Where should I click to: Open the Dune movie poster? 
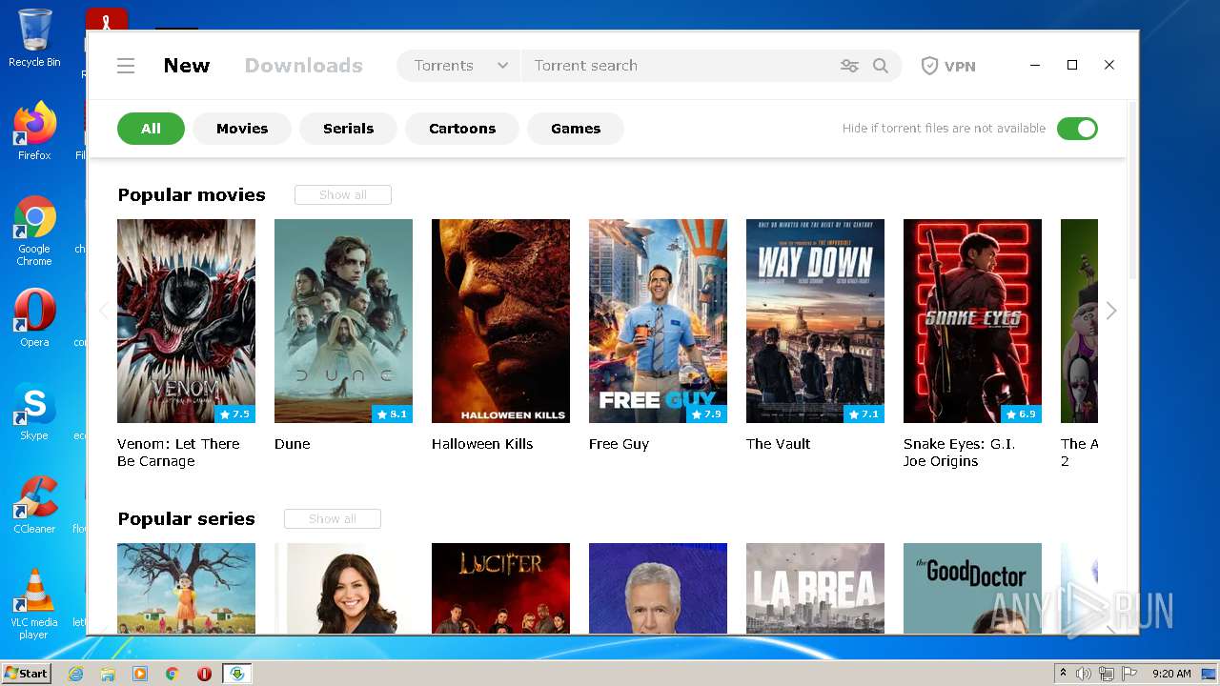pyautogui.click(x=343, y=321)
